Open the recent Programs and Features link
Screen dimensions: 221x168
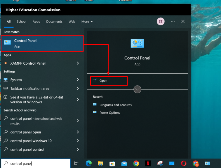coord(115,105)
